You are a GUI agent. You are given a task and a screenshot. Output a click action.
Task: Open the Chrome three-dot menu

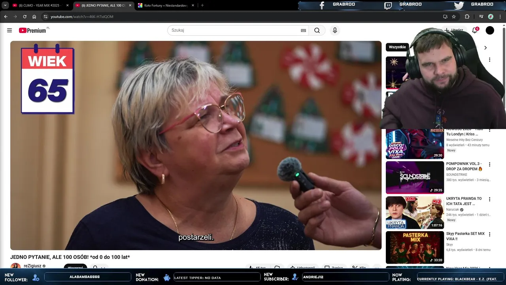pos(500,17)
